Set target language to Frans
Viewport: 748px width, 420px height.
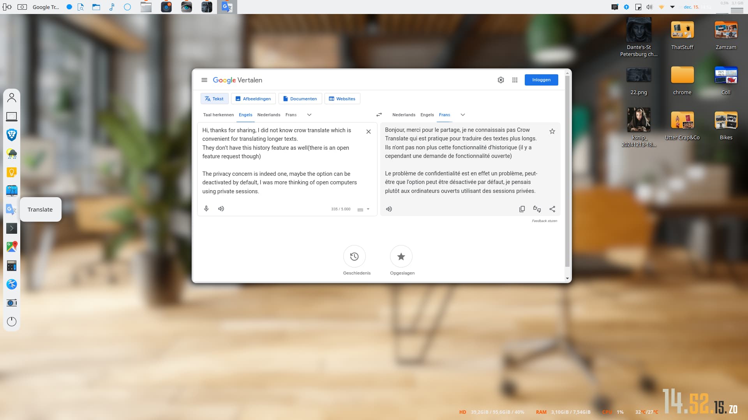[x=444, y=115]
